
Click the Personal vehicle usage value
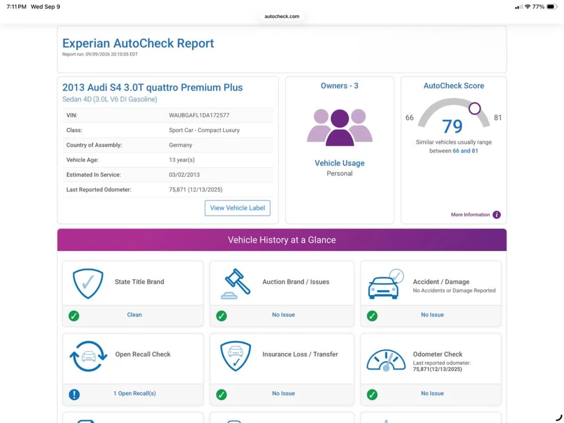(x=340, y=173)
